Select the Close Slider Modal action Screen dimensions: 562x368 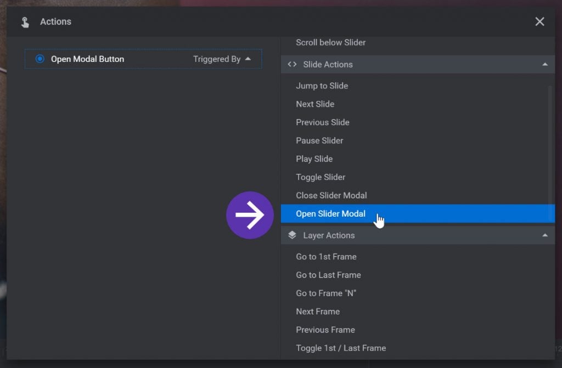[331, 195]
